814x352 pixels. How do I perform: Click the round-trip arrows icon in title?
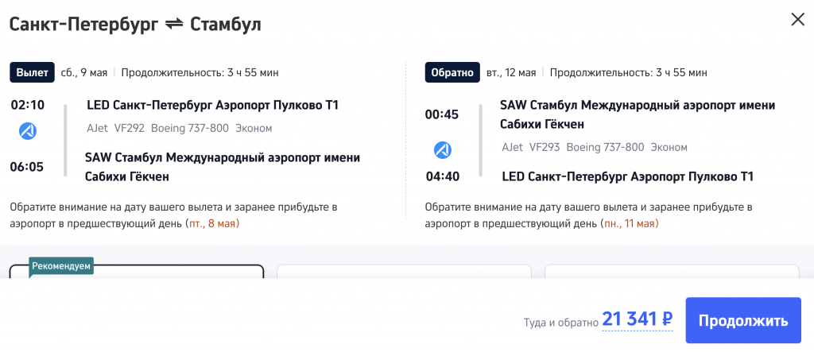174,25
